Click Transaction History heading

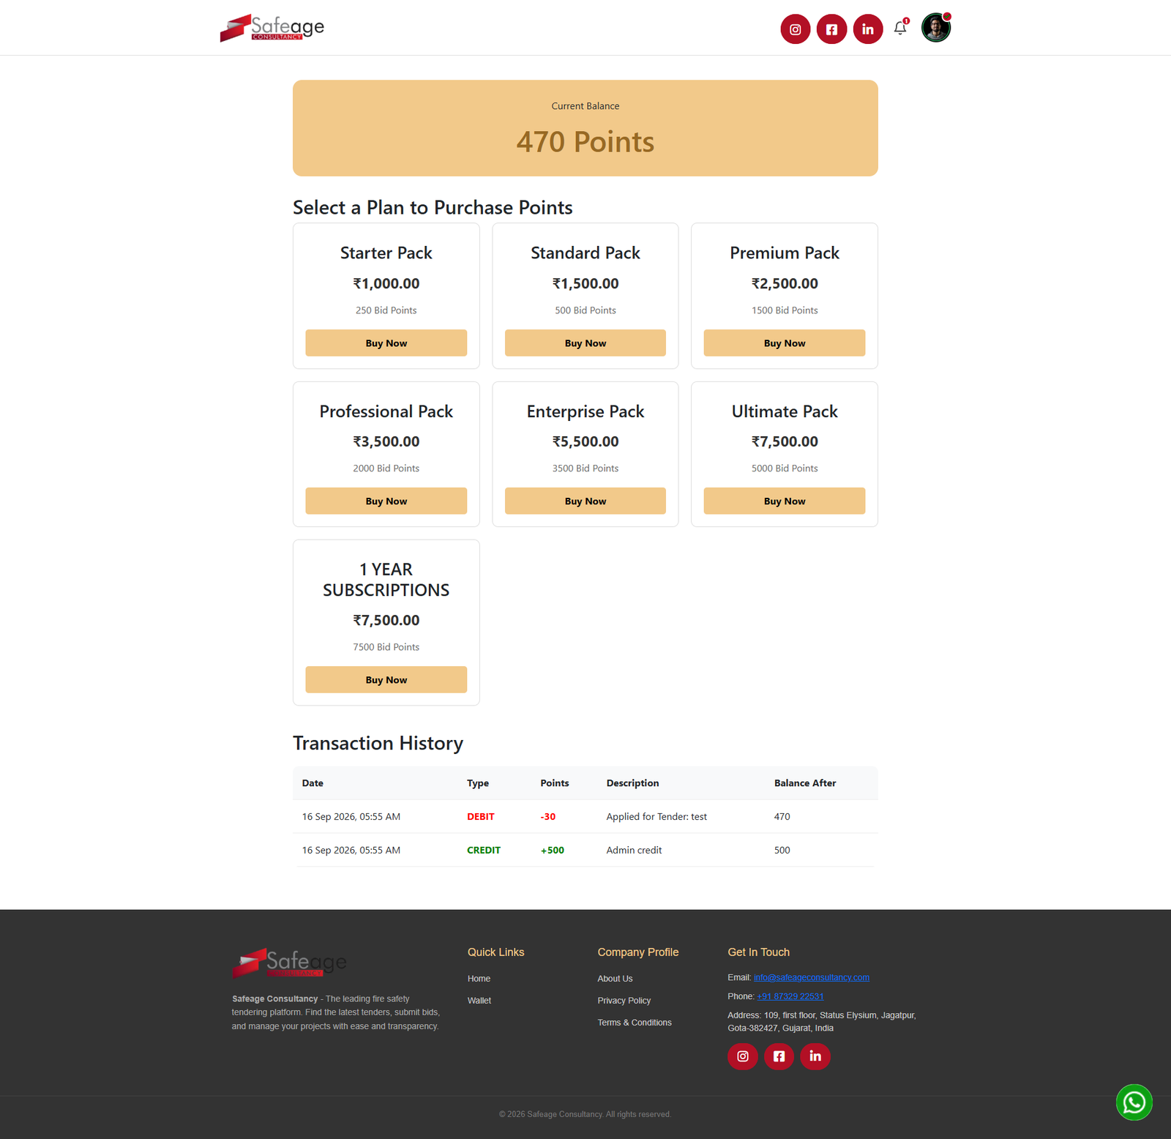[378, 744]
